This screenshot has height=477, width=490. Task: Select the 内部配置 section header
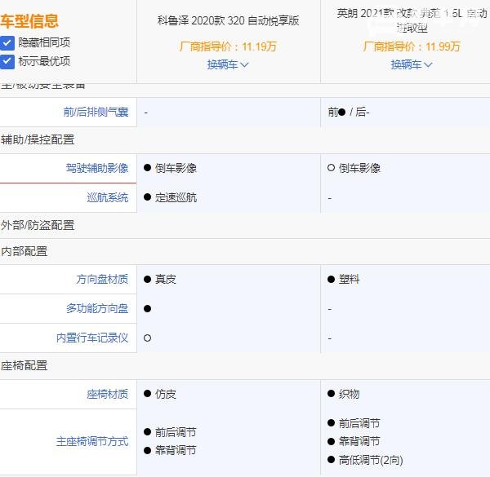coord(24,251)
